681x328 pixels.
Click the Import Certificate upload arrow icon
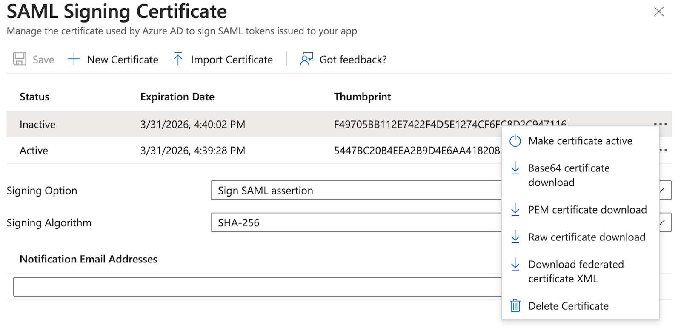tap(178, 59)
